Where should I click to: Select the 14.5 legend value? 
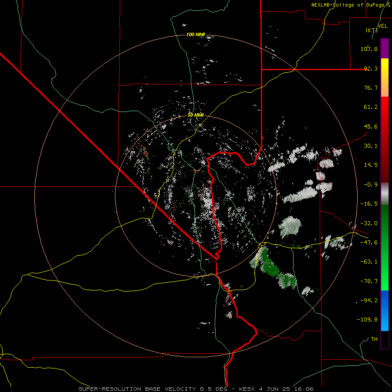tap(371, 165)
